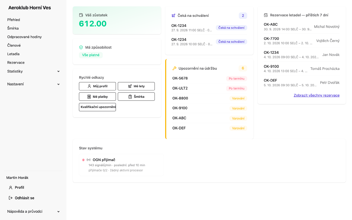Click Po termínu badge for OK-5678
The width and height of the screenshot is (352, 220).
pos(237,78)
